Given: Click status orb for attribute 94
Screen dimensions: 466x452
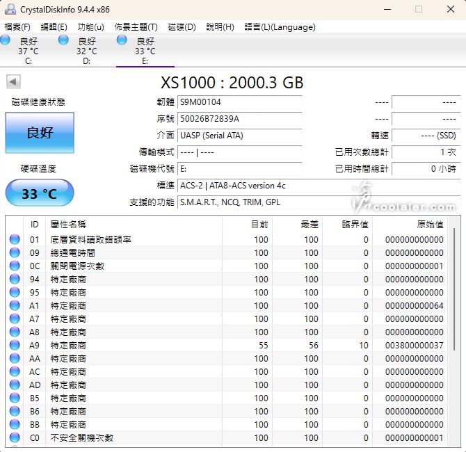Looking at the screenshot, I should [15, 279].
